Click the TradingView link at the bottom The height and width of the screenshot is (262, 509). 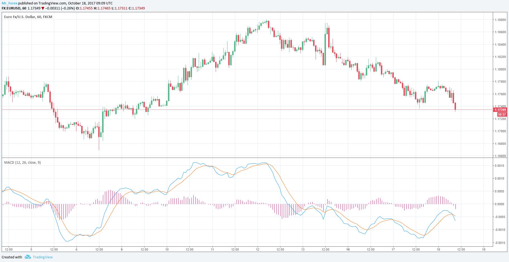pyautogui.click(x=43, y=257)
